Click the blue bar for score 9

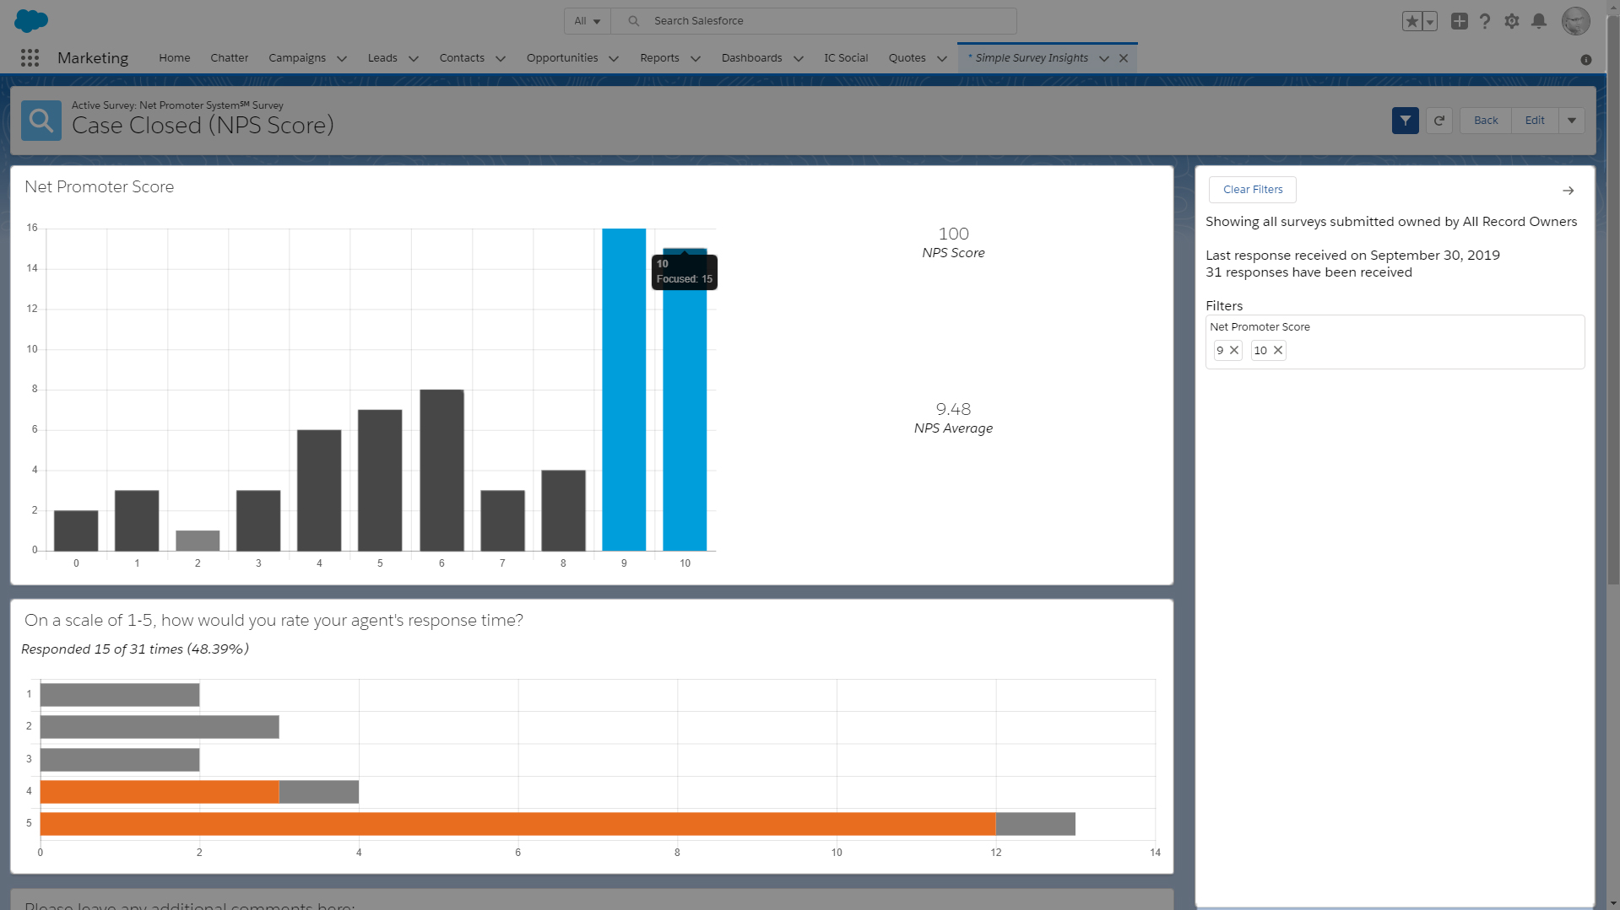tap(624, 390)
